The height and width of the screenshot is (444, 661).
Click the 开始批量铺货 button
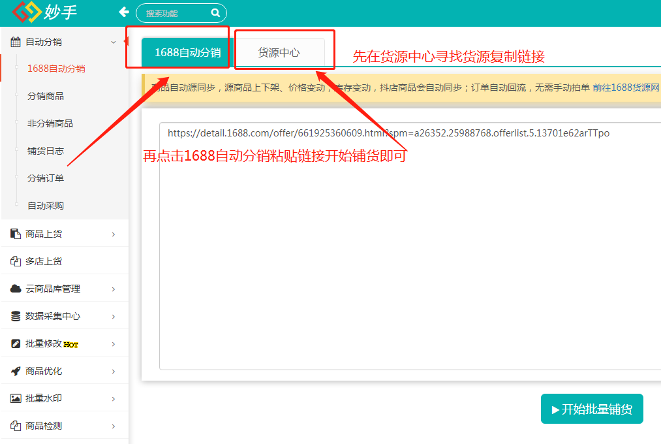[592, 409]
